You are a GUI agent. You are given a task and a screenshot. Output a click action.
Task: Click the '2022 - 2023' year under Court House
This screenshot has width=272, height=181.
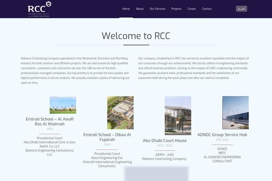[165, 146]
